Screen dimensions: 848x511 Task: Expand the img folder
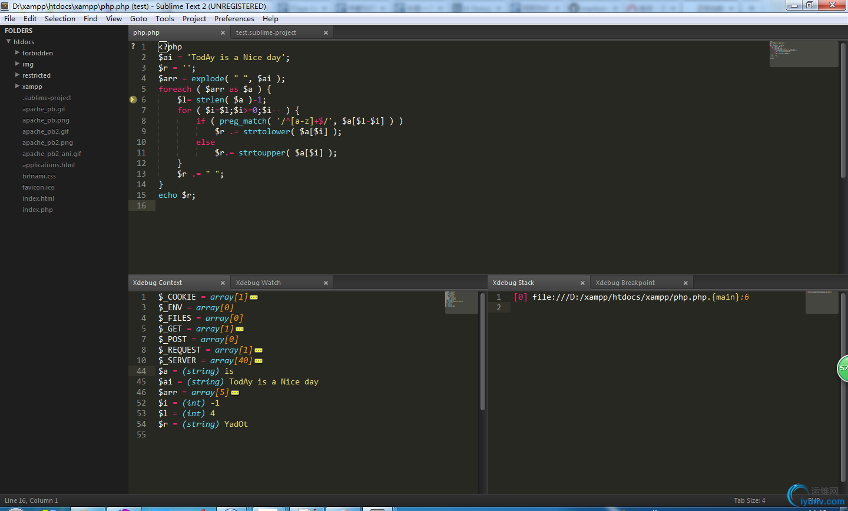click(x=17, y=64)
